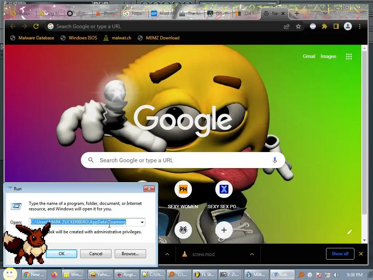Click the striped flag extension icon
The image size is (373, 280).
pos(313,26)
